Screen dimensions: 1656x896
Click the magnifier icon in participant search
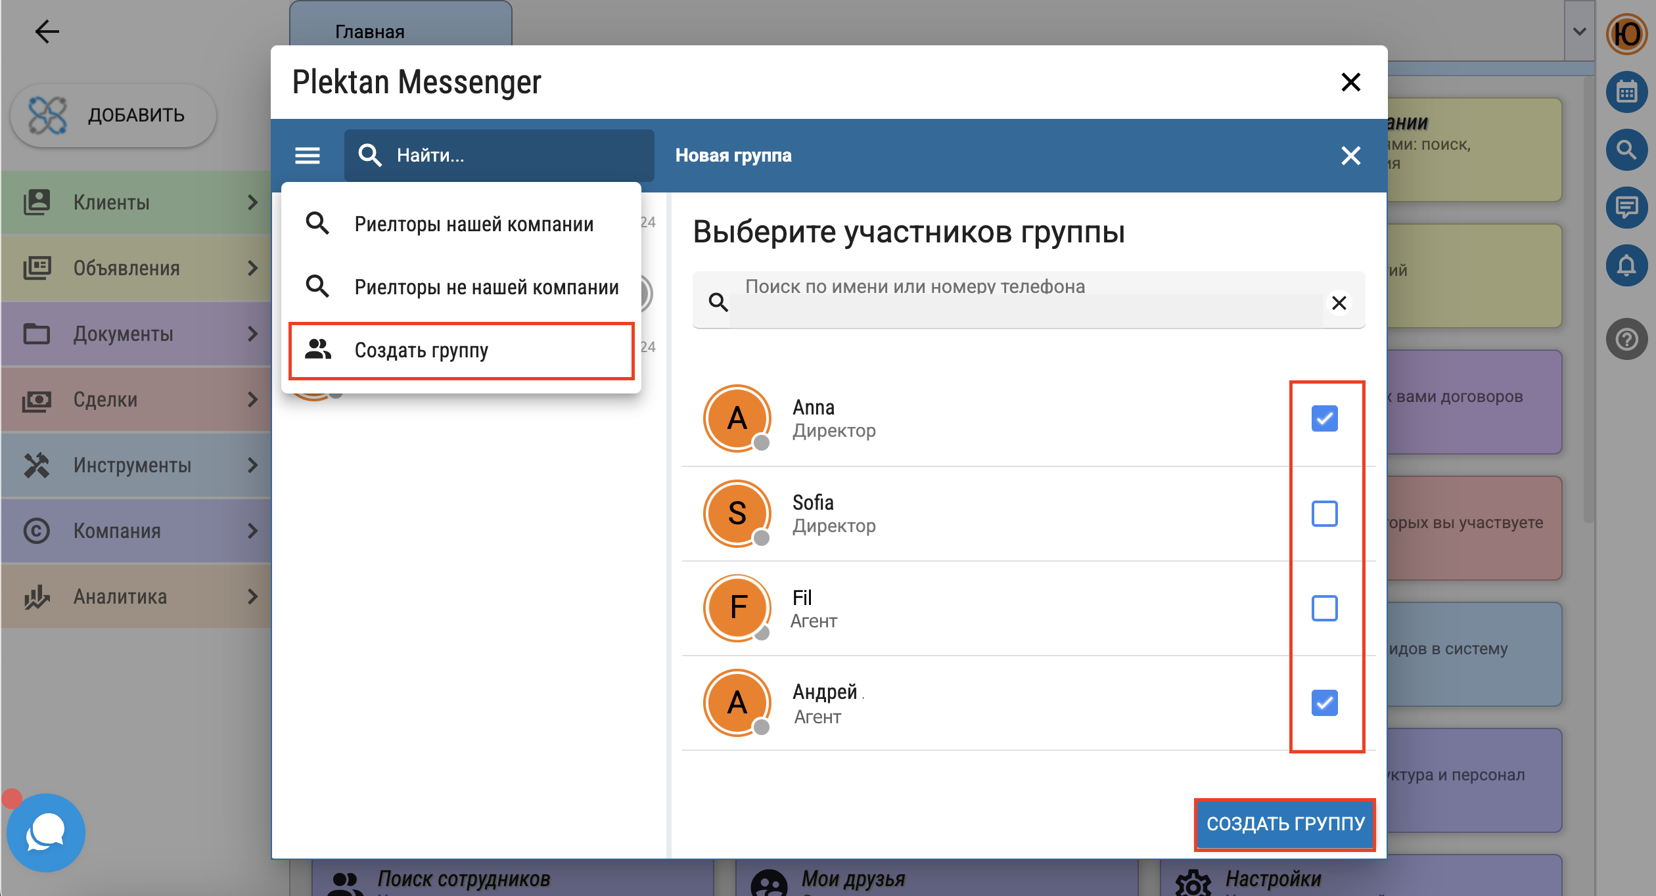tap(718, 302)
